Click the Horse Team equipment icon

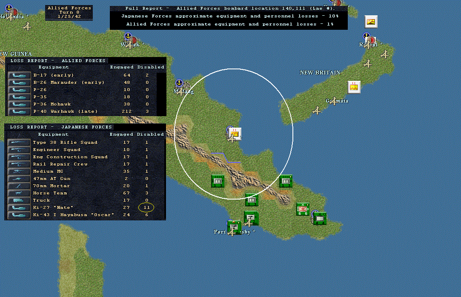tap(19, 193)
